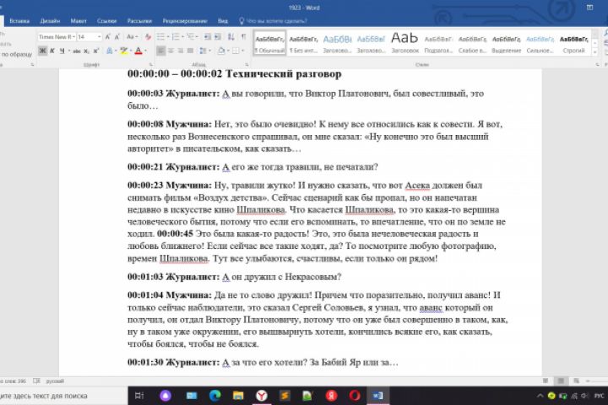This screenshot has height=405, width=608.
Task: Apply red font color
Action: click(x=138, y=51)
